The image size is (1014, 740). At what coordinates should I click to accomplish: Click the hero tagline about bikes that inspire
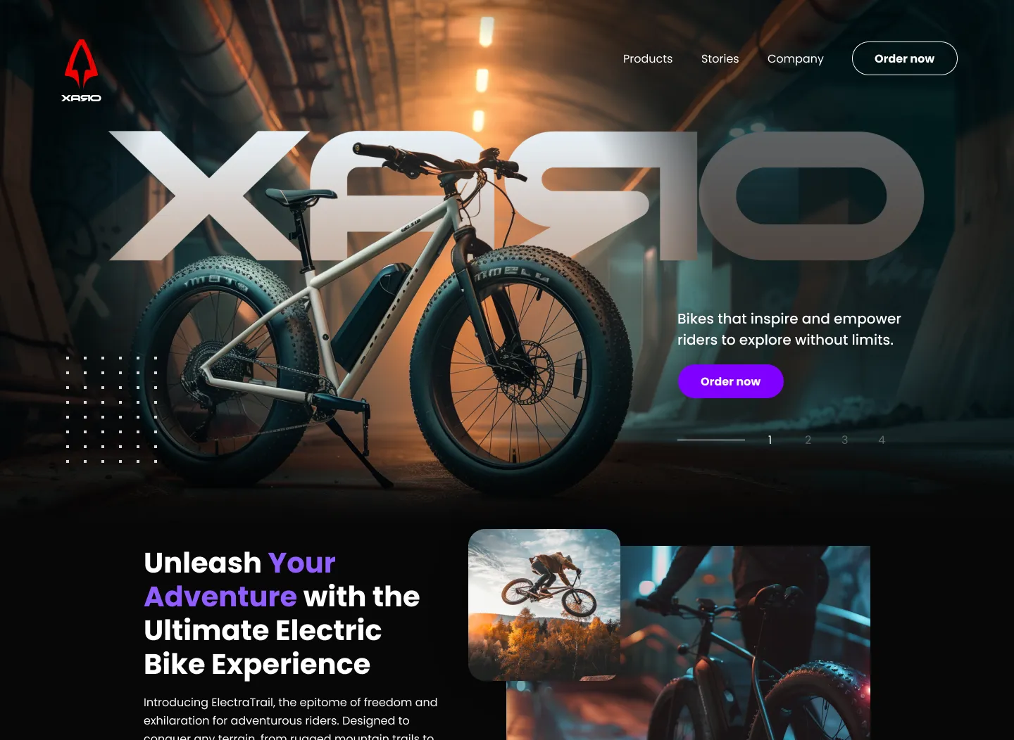click(789, 329)
